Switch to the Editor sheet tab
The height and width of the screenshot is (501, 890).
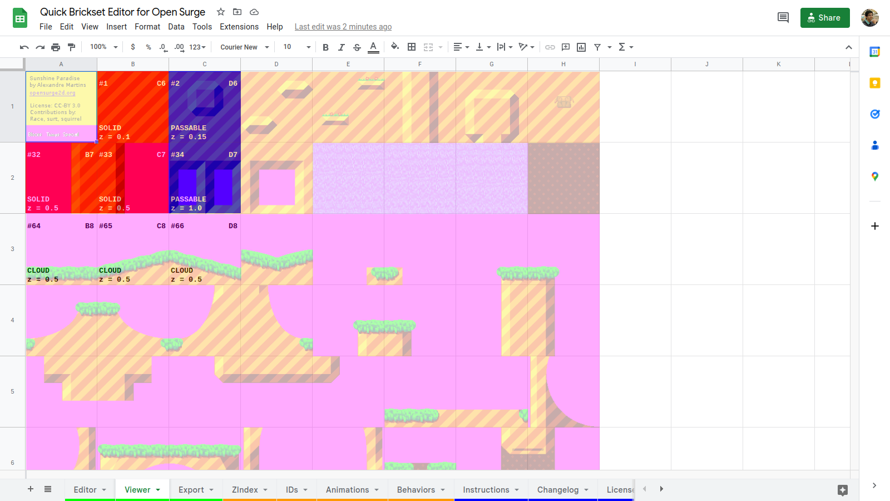point(90,490)
